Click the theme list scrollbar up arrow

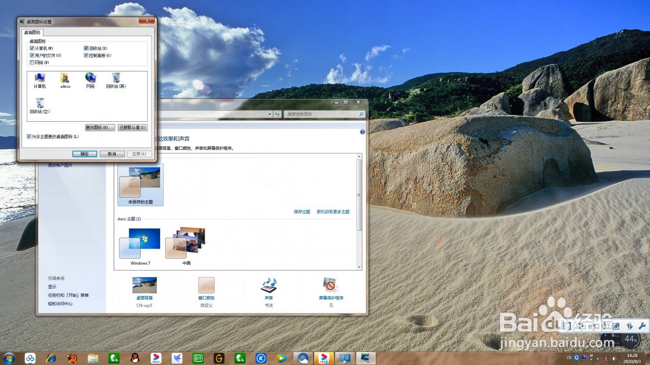point(359,157)
